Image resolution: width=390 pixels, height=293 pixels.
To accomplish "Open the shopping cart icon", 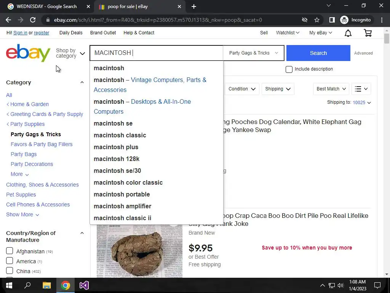I will [x=368, y=33].
